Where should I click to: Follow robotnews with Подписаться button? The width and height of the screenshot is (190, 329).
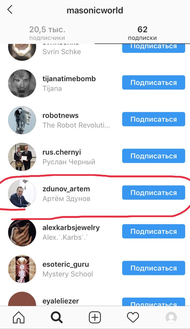tap(154, 119)
